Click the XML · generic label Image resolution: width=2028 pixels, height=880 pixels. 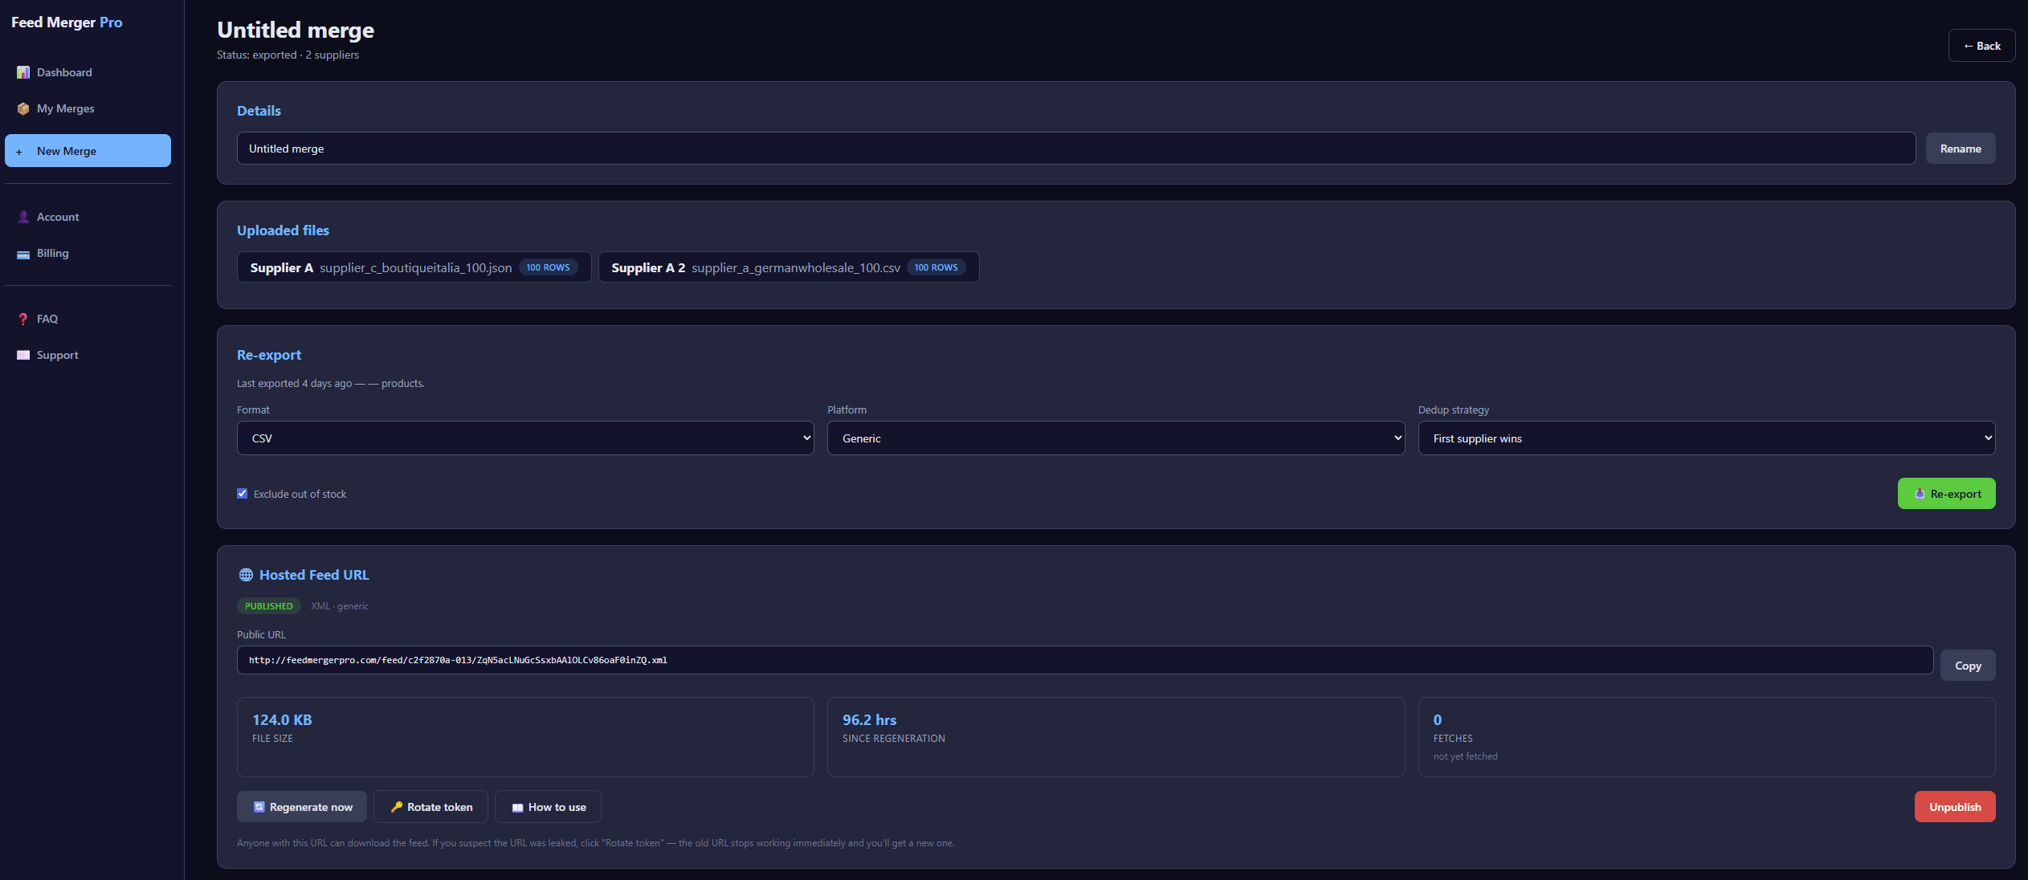[340, 606]
